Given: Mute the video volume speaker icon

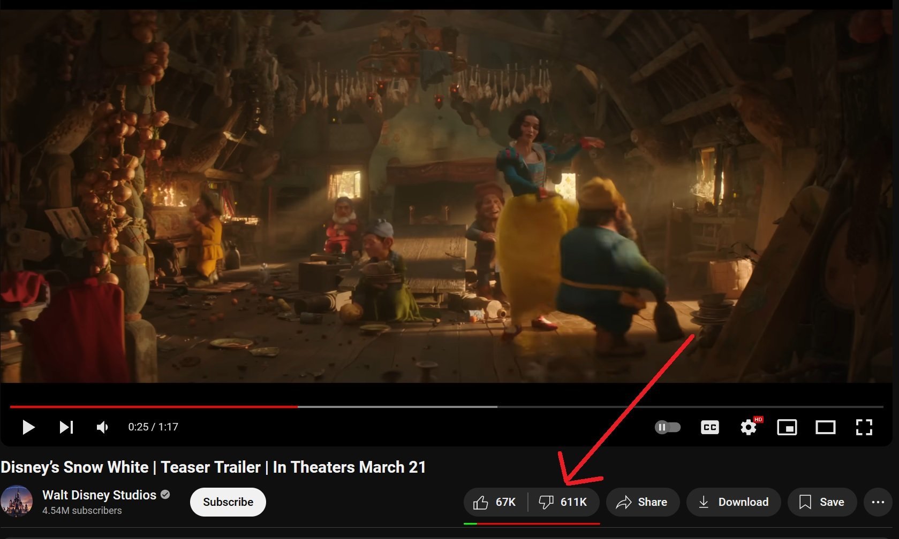Looking at the screenshot, I should (x=102, y=427).
